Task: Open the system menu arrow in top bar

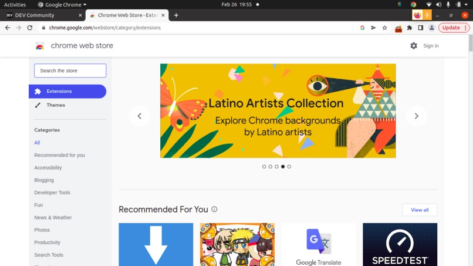Action: tap(466, 5)
